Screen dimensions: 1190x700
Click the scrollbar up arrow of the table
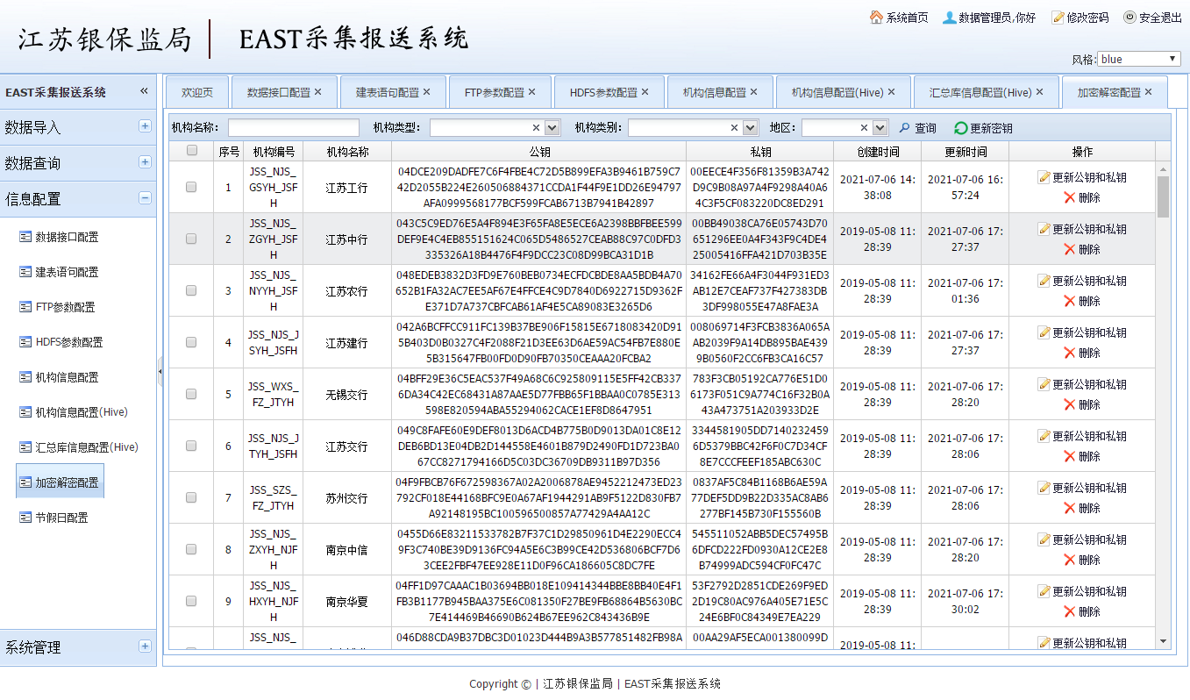[x=1163, y=169]
